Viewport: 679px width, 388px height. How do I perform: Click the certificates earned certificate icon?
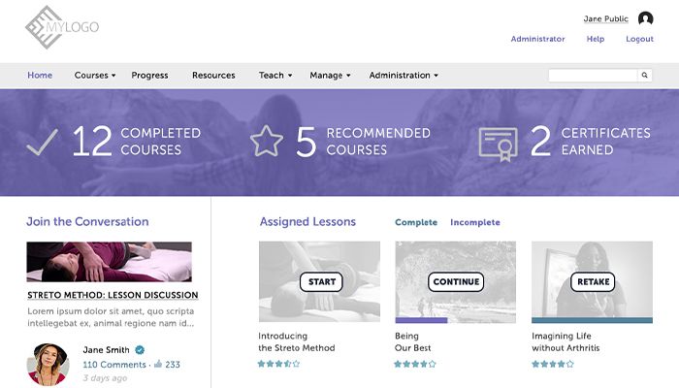498,145
